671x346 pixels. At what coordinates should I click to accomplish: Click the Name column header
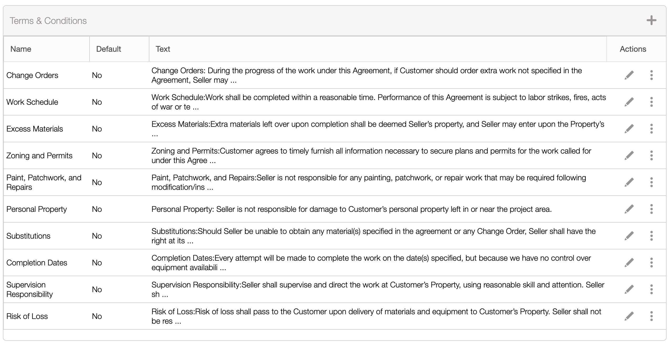[x=21, y=49]
